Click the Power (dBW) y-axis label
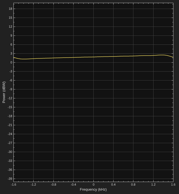The width and height of the screenshot is (179, 194). pos(4,92)
